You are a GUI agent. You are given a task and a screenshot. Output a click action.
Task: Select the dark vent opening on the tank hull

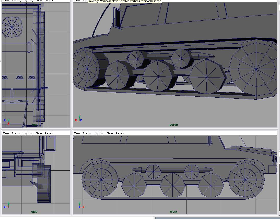tap(118, 18)
